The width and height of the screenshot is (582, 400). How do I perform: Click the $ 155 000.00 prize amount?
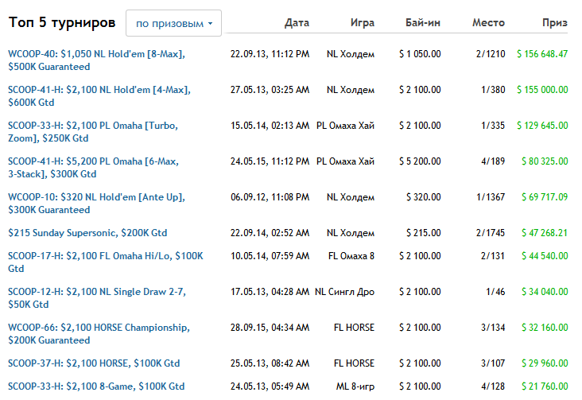[541, 90]
